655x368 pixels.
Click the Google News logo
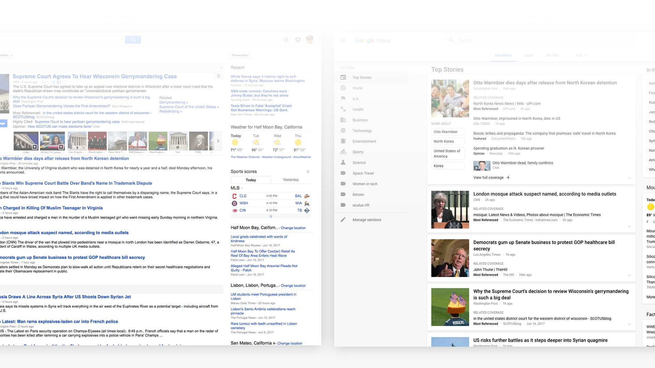click(373, 40)
